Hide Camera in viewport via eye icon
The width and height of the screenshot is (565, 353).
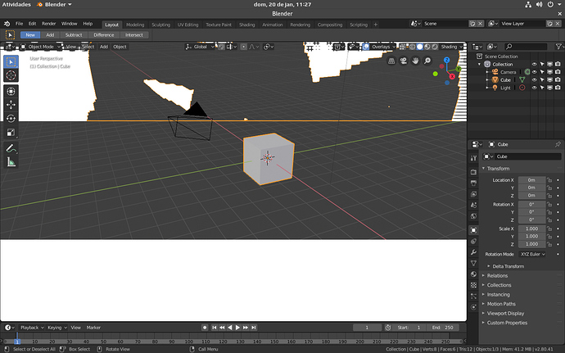(535, 72)
